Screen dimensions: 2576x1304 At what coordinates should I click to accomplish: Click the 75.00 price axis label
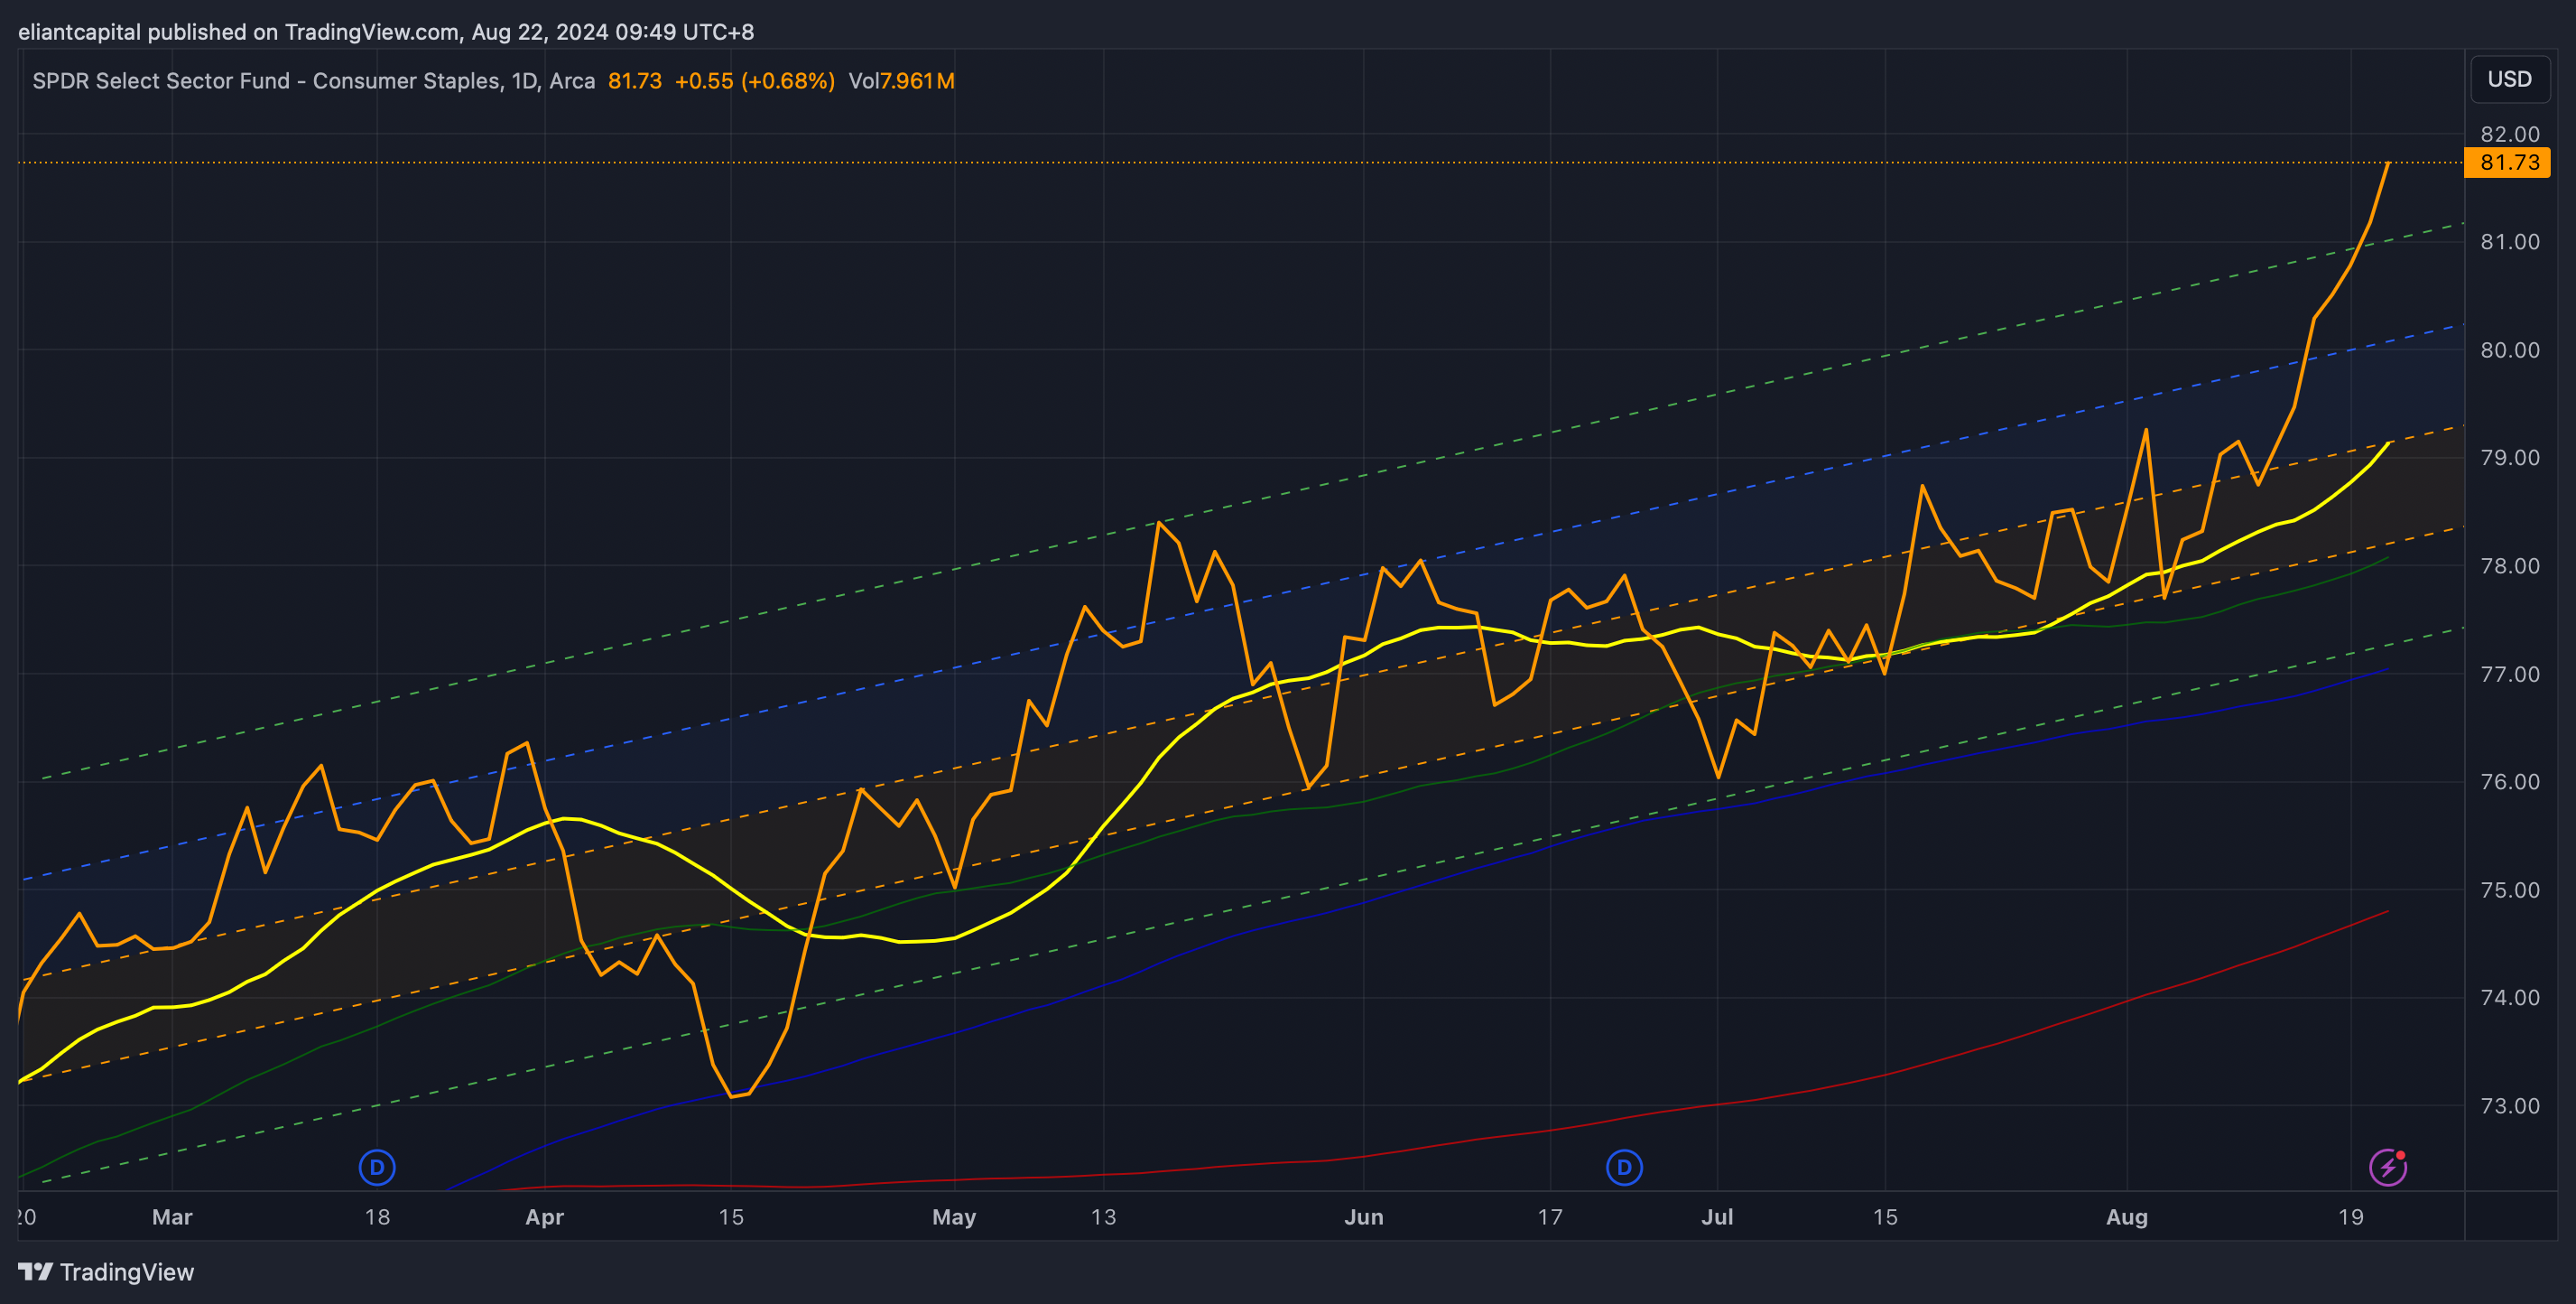2509,890
